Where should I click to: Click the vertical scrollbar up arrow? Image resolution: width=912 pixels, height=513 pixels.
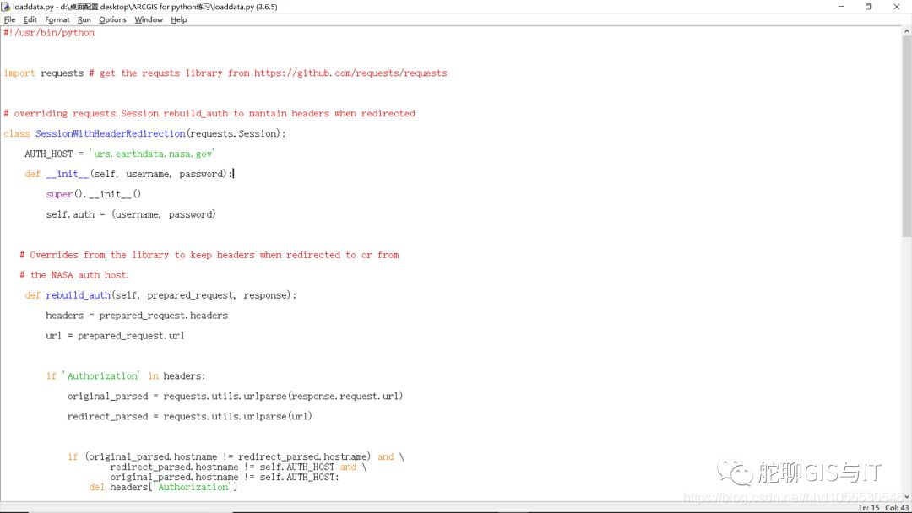pos(907,31)
